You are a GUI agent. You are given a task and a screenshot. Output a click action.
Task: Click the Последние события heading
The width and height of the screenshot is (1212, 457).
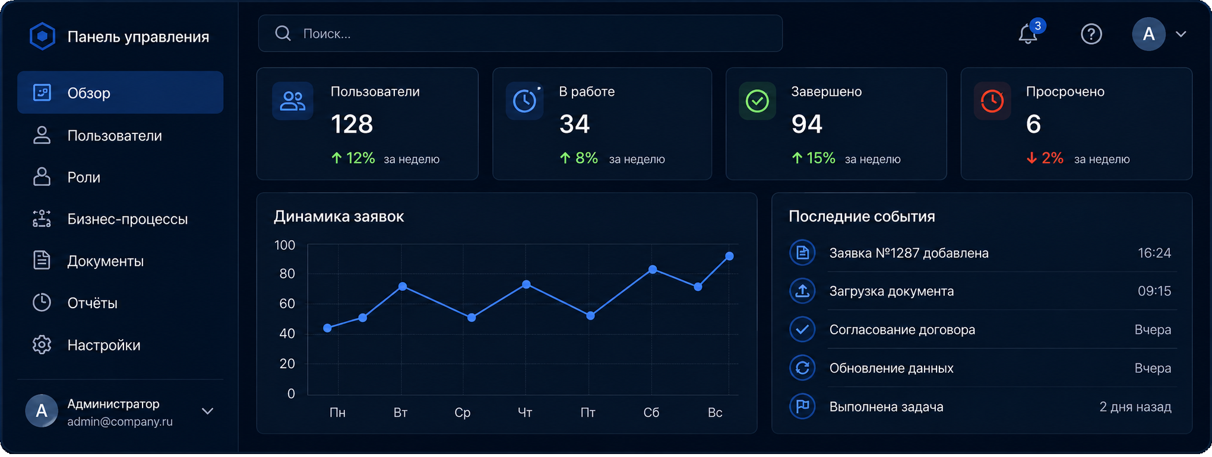pos(862,216)
